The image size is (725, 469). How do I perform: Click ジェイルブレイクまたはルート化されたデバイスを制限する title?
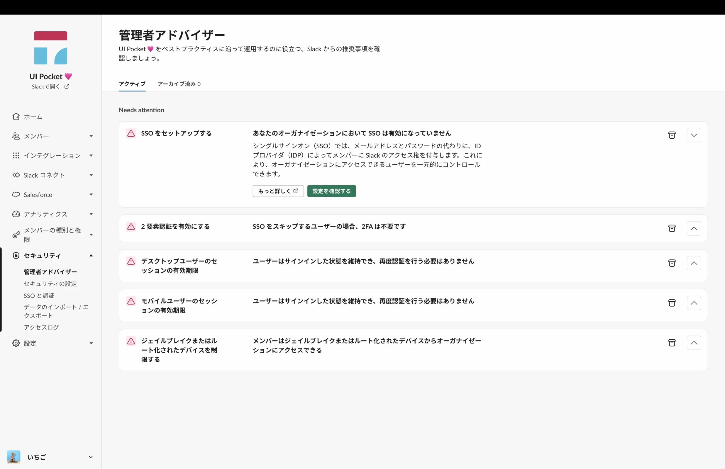click(179, 350)
